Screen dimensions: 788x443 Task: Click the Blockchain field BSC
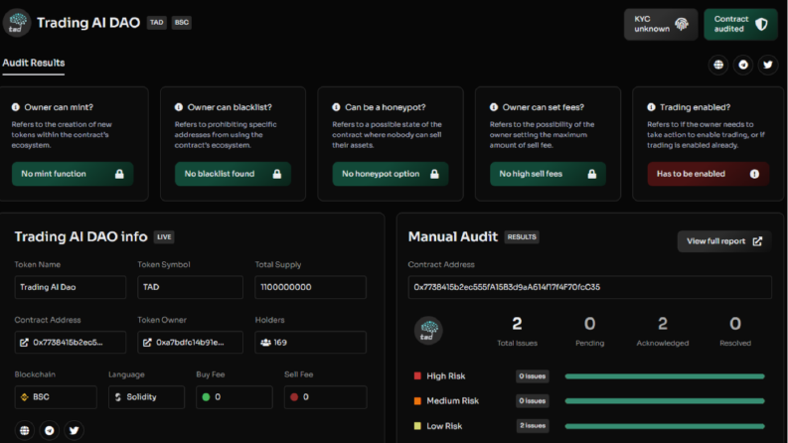tap(56, 397)
